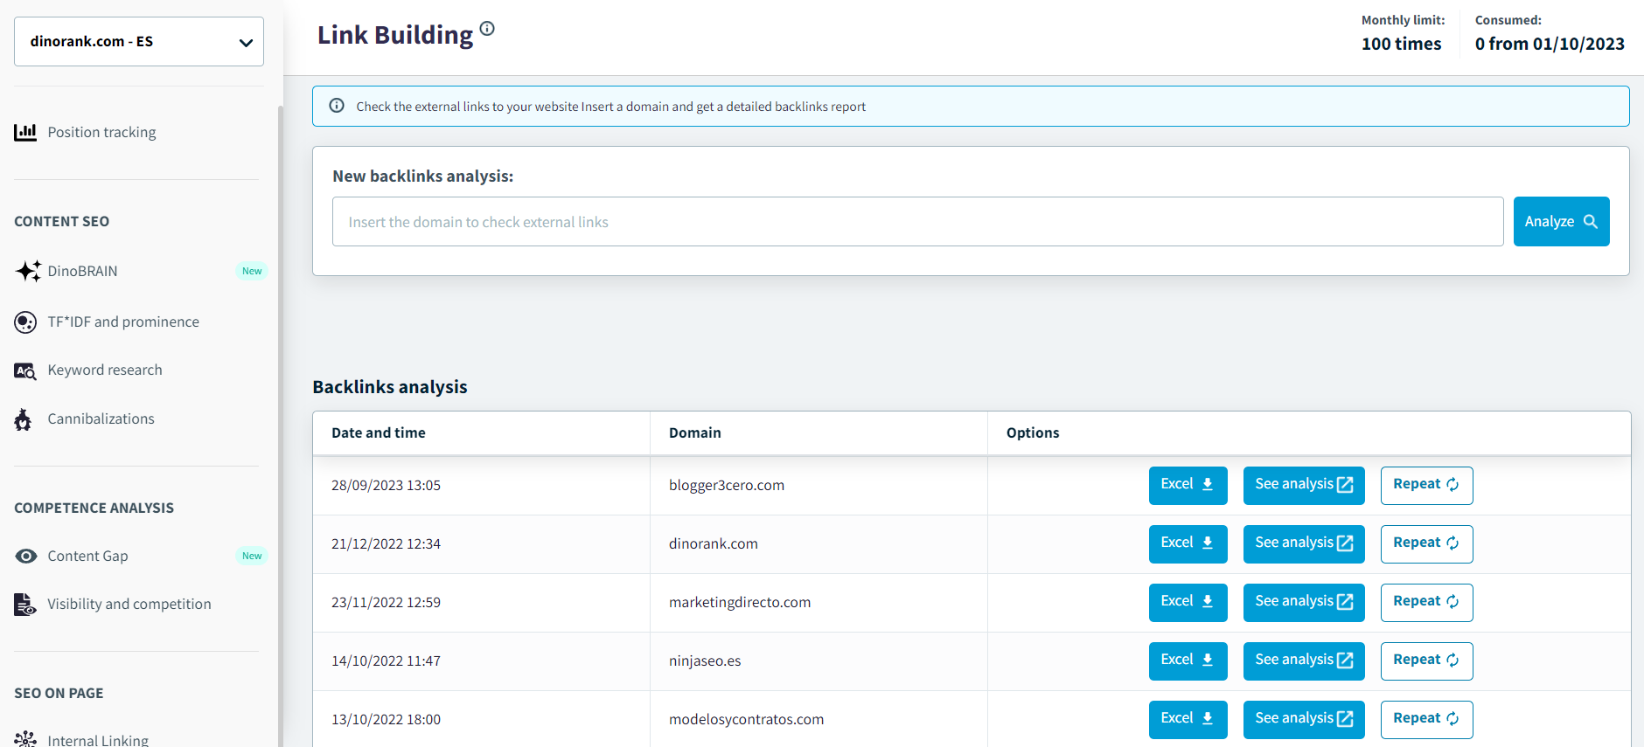
Task: Open See analysis for ninjaseo.es
Action: point(1303,661)
